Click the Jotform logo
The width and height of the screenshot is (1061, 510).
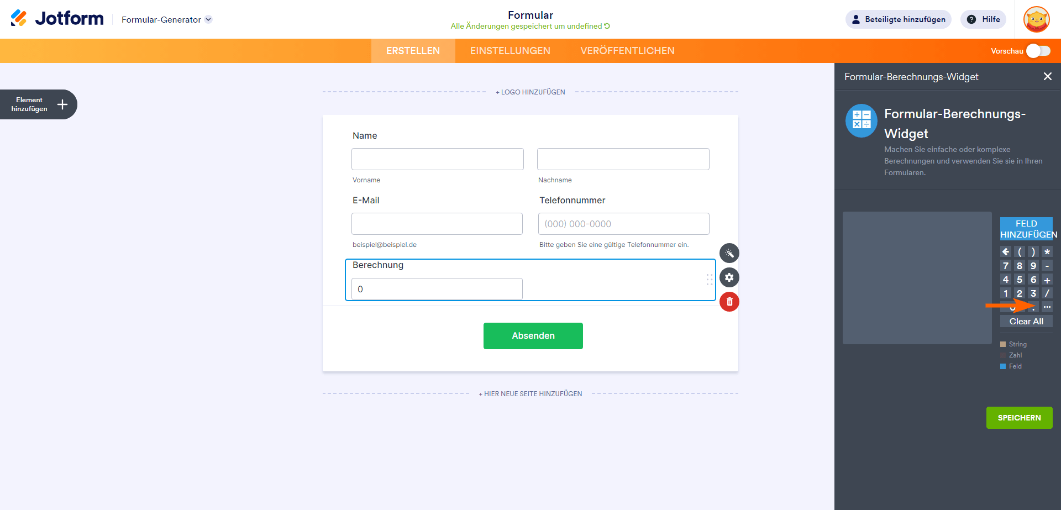tap(57, 19)
